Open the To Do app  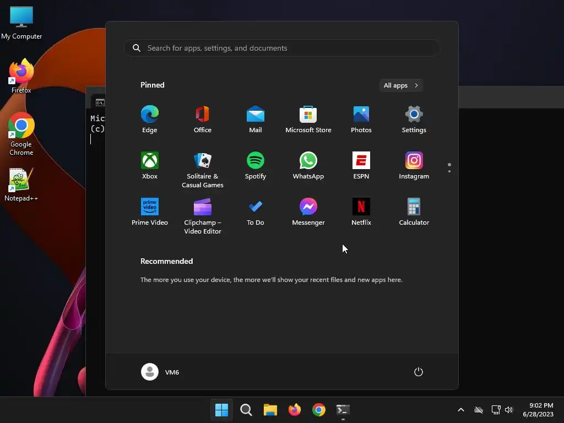coord(256,212)
